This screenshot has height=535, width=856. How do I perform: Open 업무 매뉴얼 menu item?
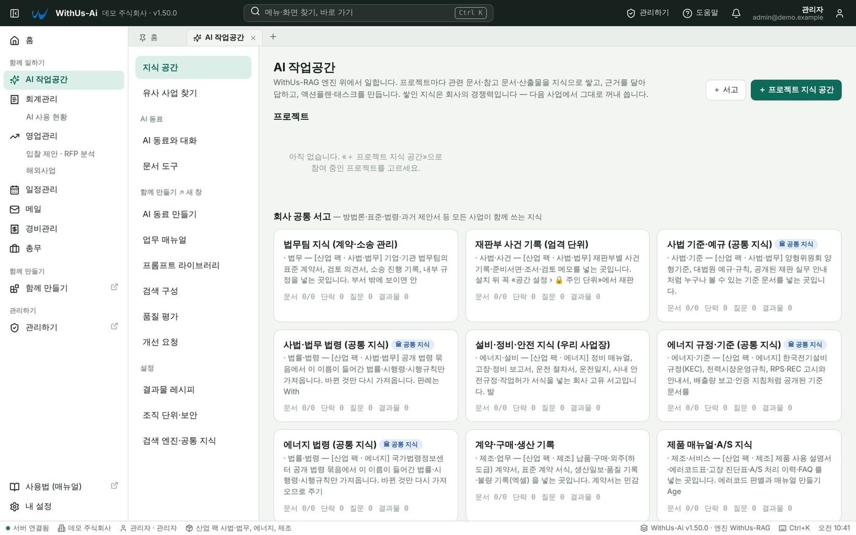tap(193, 240)
